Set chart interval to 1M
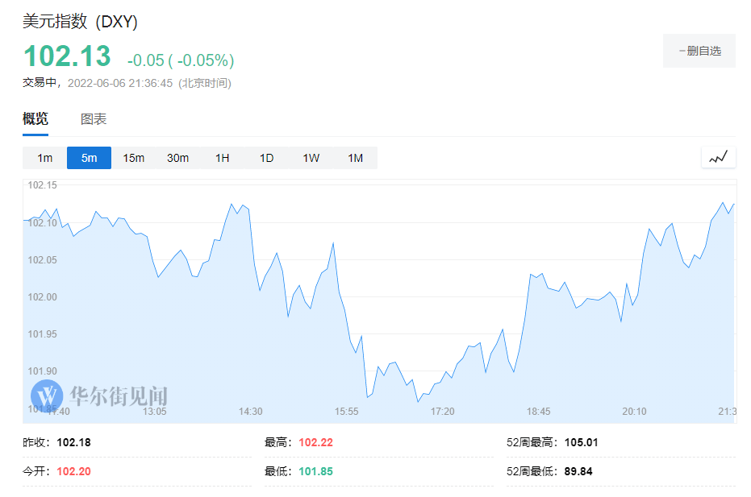Screen dimensions: 751x497 (x=355, y=158)
